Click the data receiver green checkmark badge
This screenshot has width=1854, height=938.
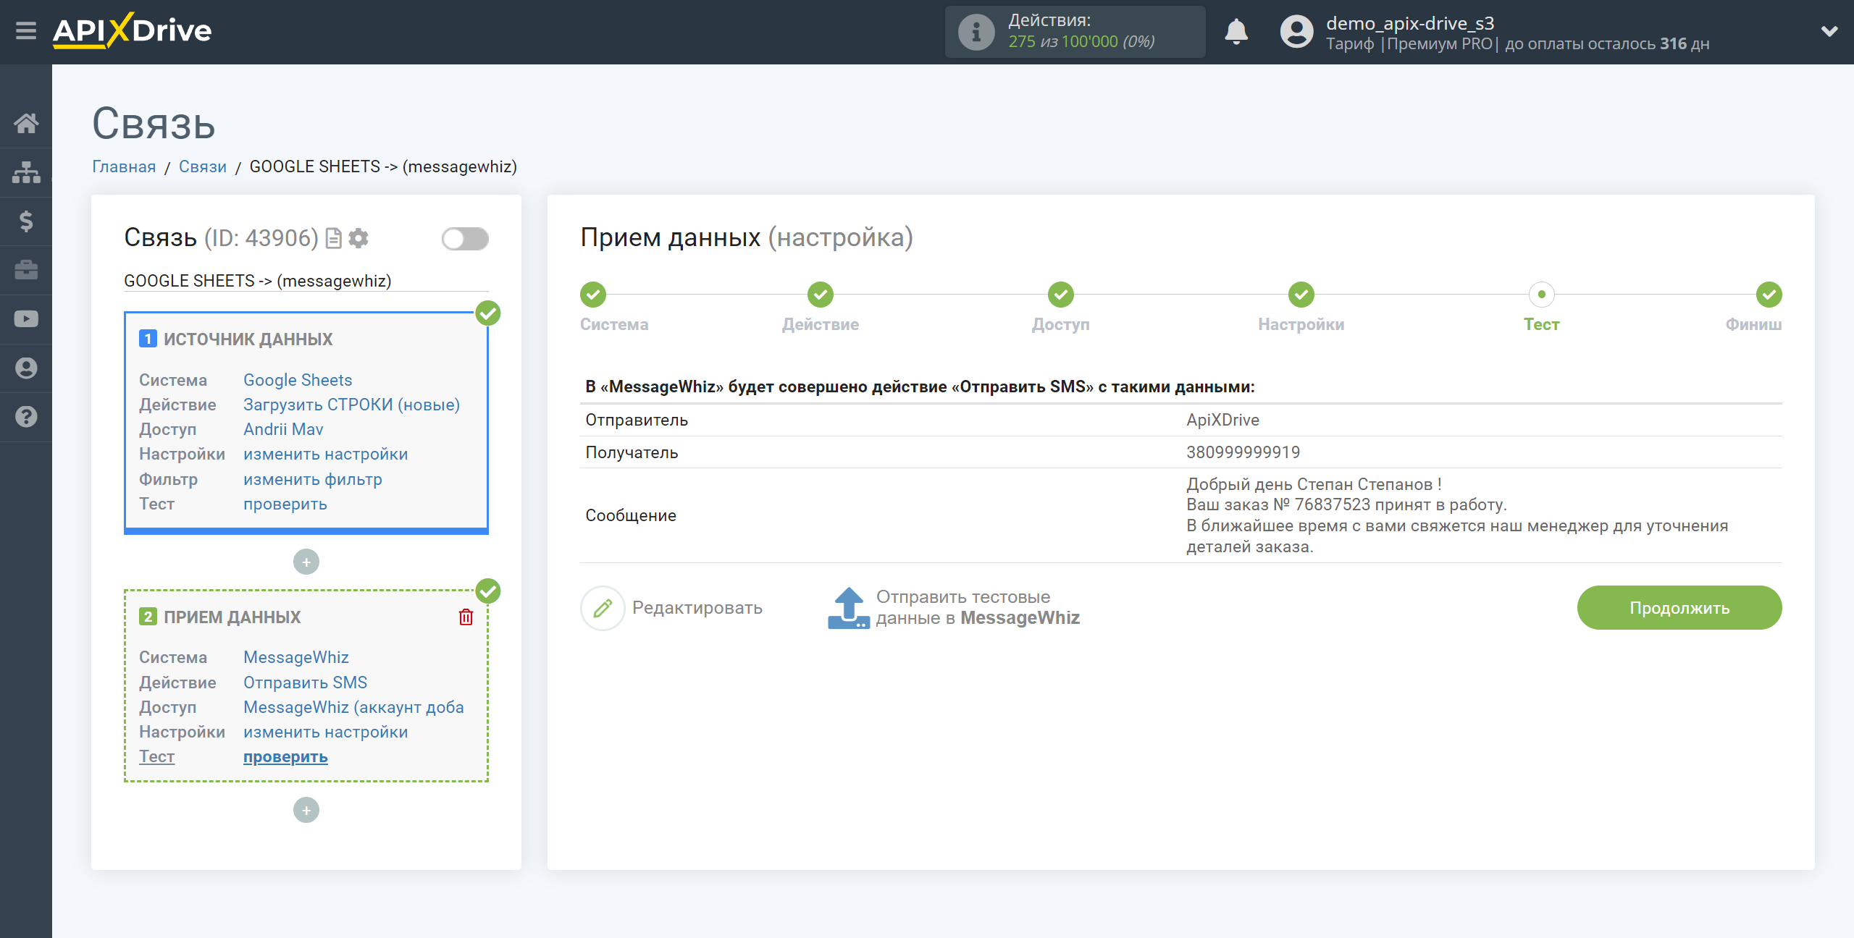[488, 591]
